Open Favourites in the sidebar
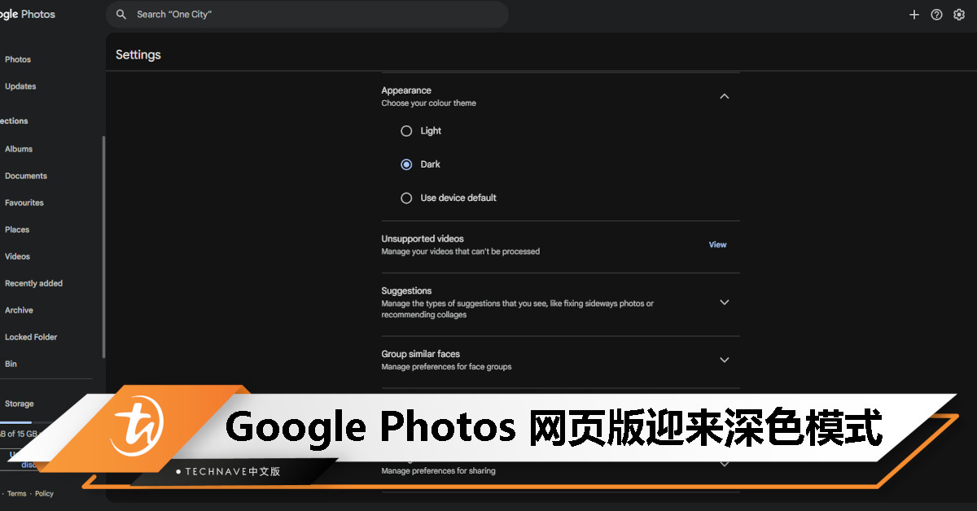Image resolution: width=977 pixels, height=511 pixels. click(24, 203)
